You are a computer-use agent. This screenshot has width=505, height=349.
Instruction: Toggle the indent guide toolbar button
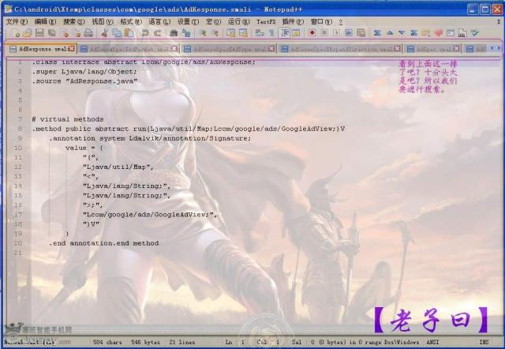point(284,33)
